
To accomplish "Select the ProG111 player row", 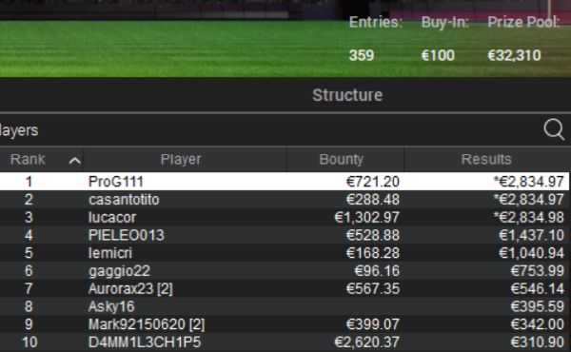I will pyautogui.click(x=285, y=182).
